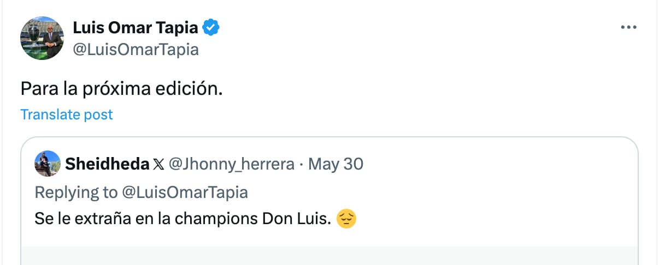Click the @LuisOmarTapia handle under the name

(136, 50)
